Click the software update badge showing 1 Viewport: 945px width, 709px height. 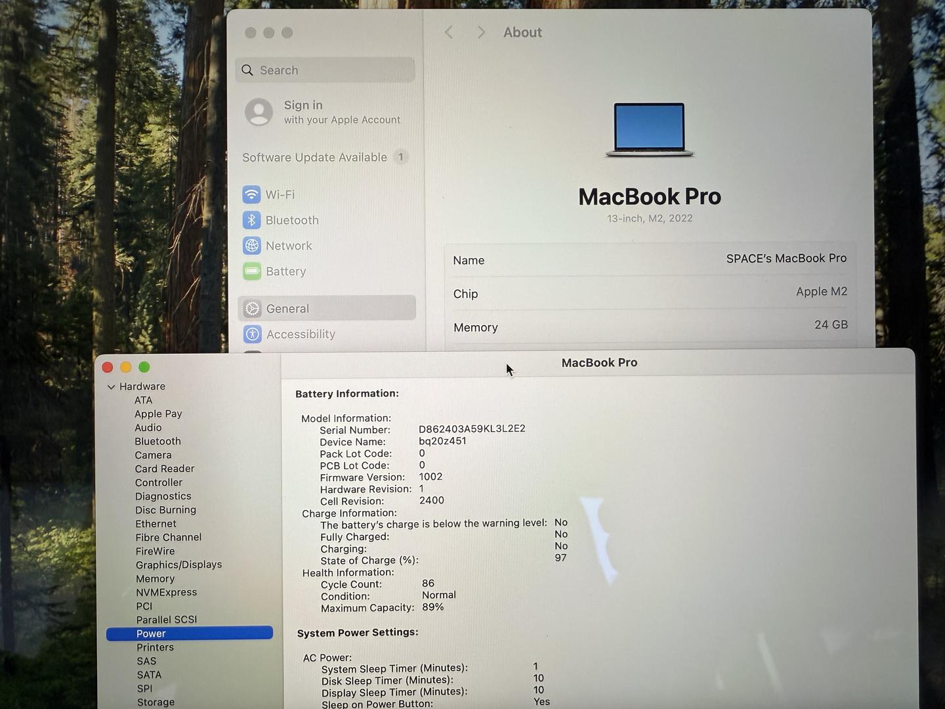coord(400,157)
